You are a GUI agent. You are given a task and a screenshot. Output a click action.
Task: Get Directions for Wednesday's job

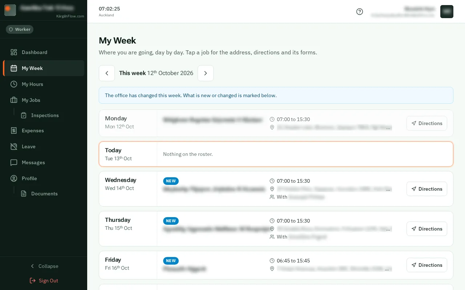coord(427,189)
